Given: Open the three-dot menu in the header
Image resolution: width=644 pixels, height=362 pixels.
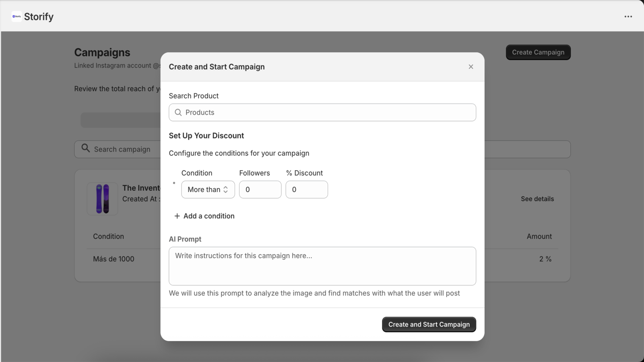Looking at the screenshot, I should click(628, 16).
